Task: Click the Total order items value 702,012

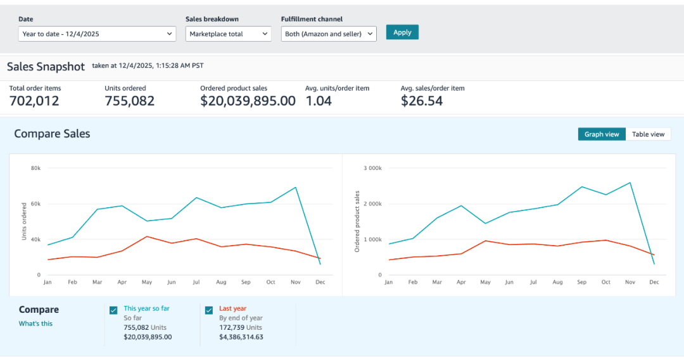Action: click(34, 100)
